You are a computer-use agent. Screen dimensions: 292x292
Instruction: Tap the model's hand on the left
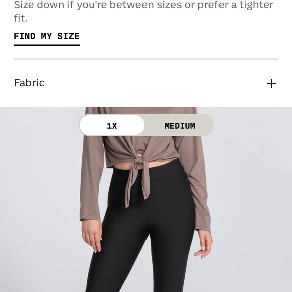(x=92, y=236)
